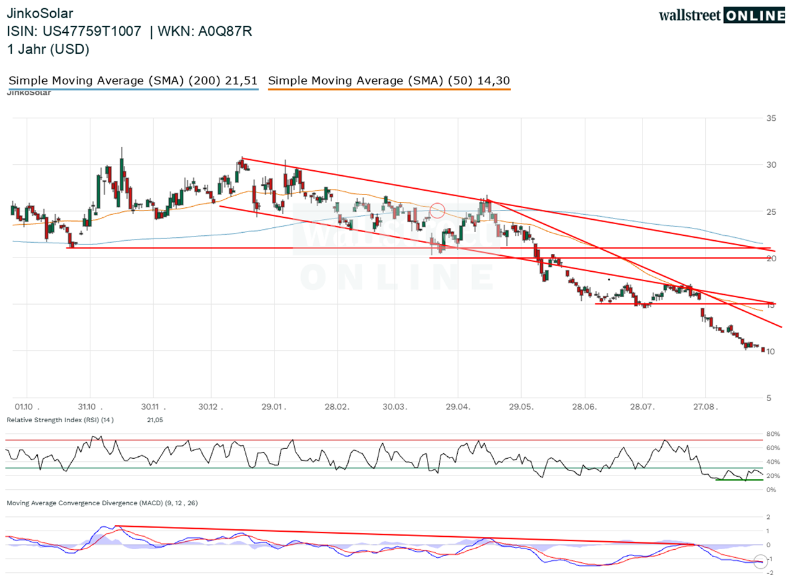Click the RSI value 21,05
Image resolution: width=793 pixels, height=582 pixels.
pos(156,420)
